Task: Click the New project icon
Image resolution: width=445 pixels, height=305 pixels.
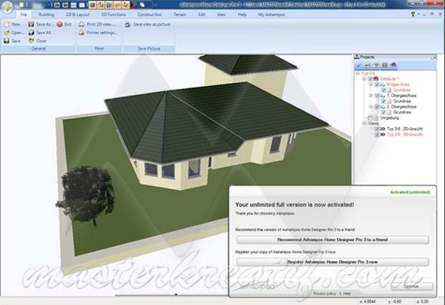Action: (x=7, y=24)
